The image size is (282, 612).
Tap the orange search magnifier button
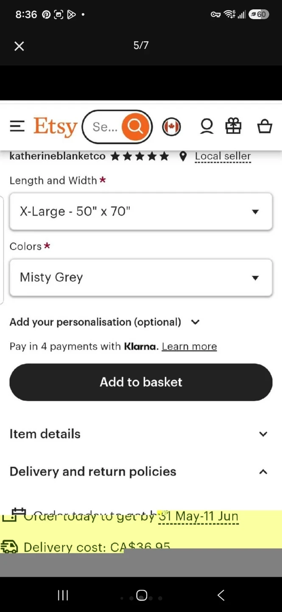pyautogui.click(x=135, y=127)
